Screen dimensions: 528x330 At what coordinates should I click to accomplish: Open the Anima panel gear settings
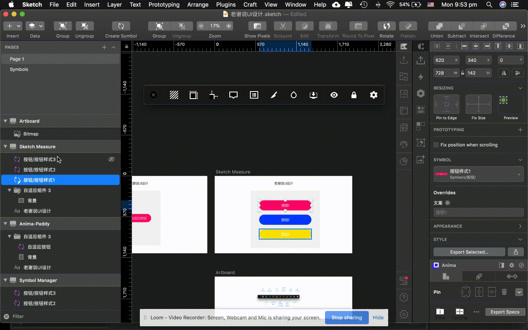[x=511, y=265]
